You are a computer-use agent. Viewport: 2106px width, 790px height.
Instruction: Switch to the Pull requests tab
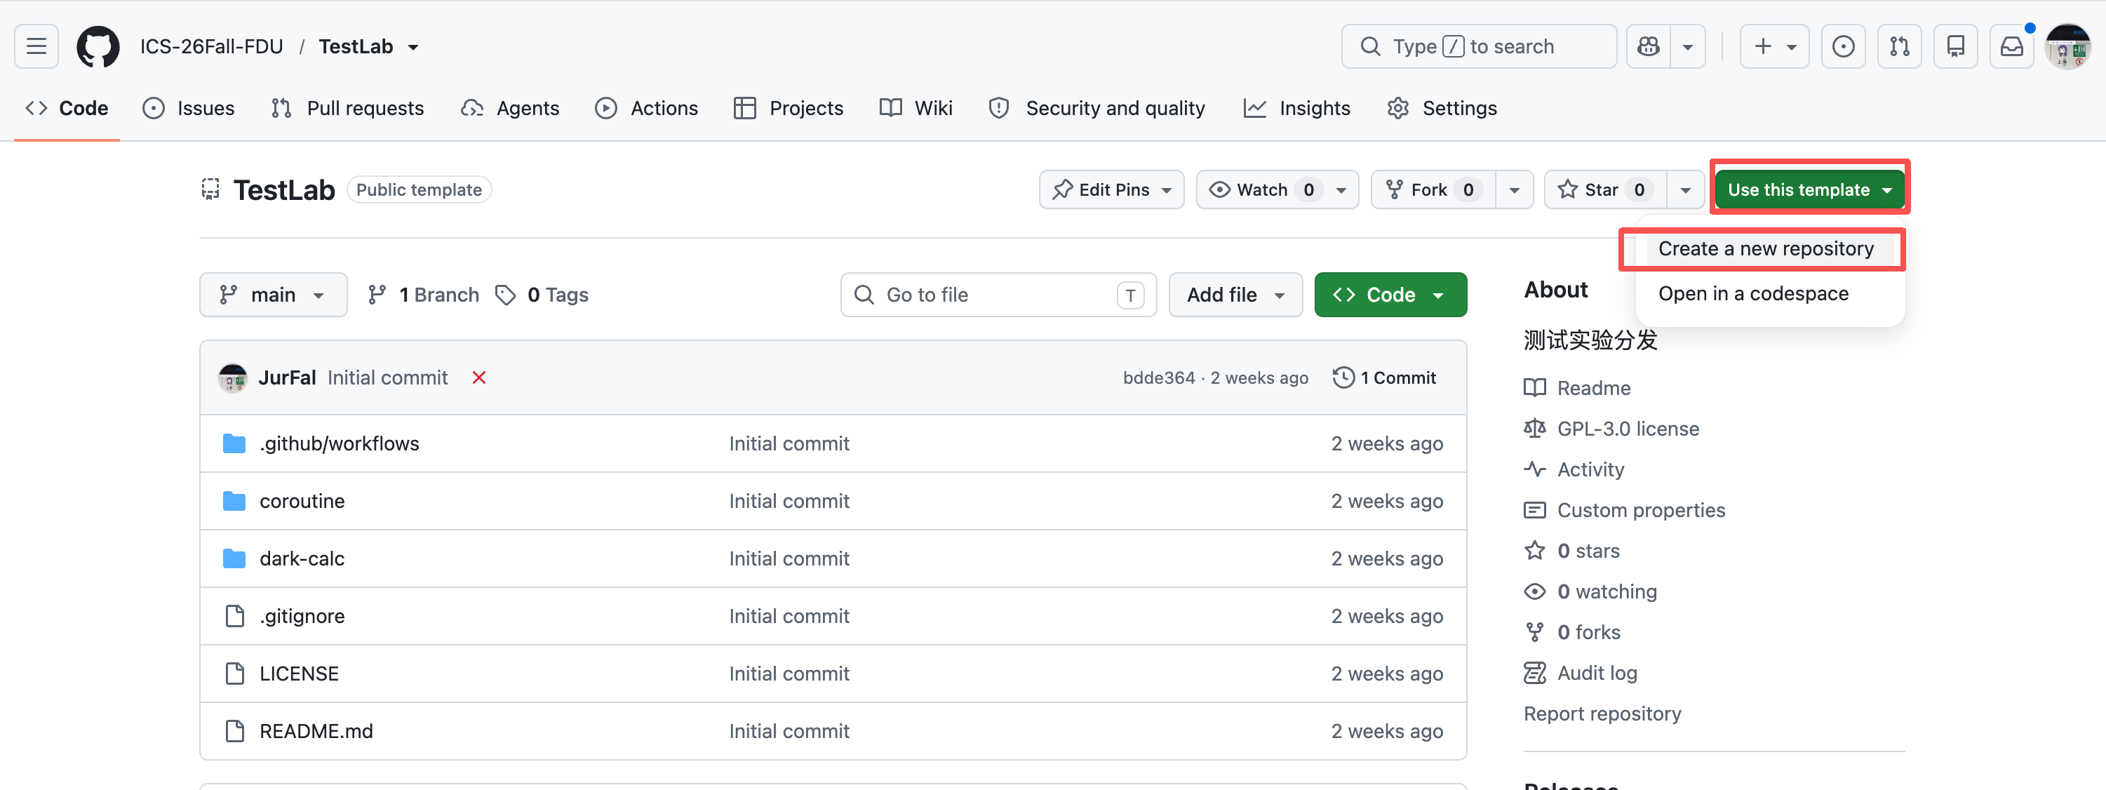point(347,108)
